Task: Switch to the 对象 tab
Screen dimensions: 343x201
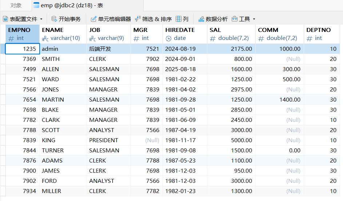Action: point(16,5)
